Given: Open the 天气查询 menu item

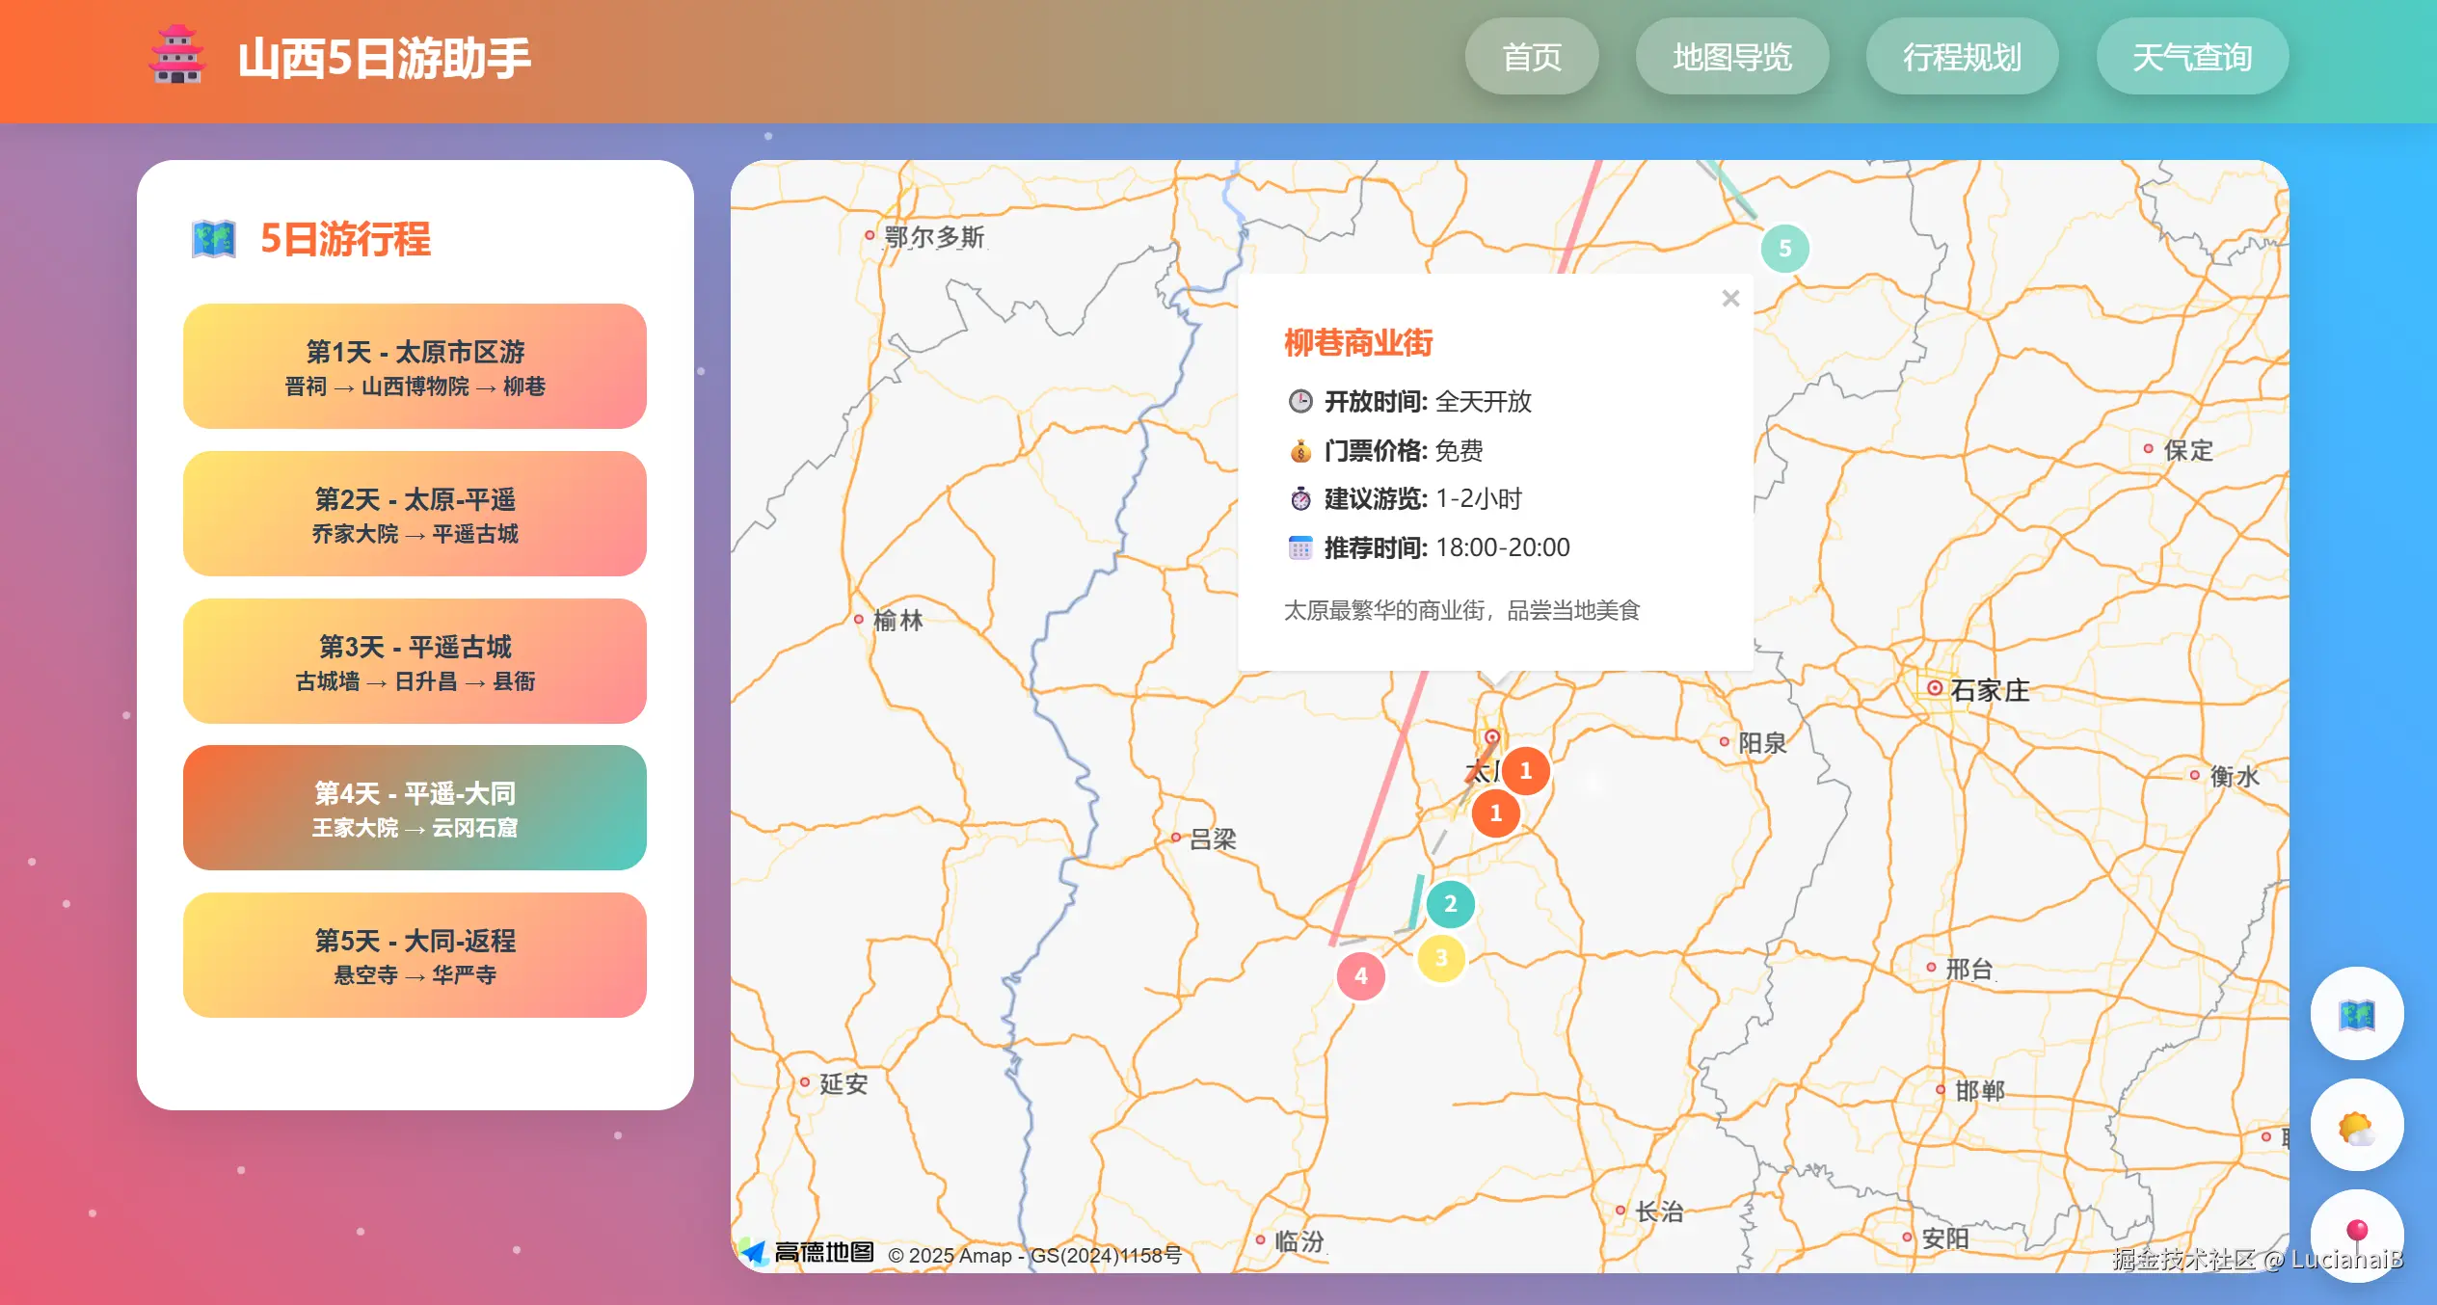Looking at the screenshot, I should 2192,57.
